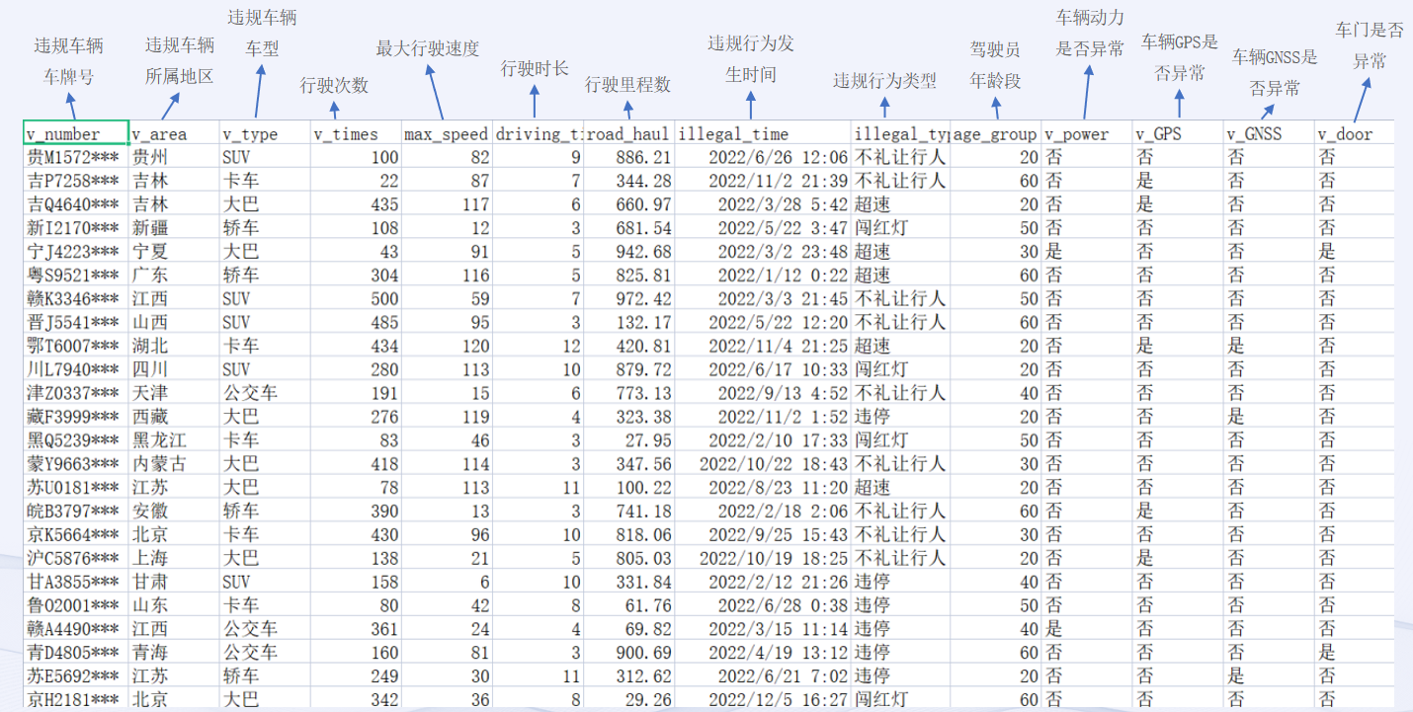Click plate number cell 吉Q4640***
The image size is (1413, 712).
click(x=76, y=204)
